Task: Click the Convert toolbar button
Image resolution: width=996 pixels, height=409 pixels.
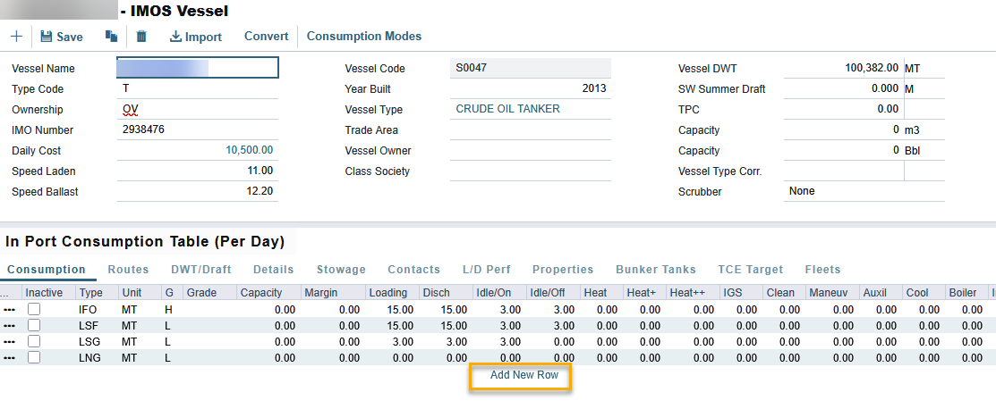Action: (x=266, y=37)
